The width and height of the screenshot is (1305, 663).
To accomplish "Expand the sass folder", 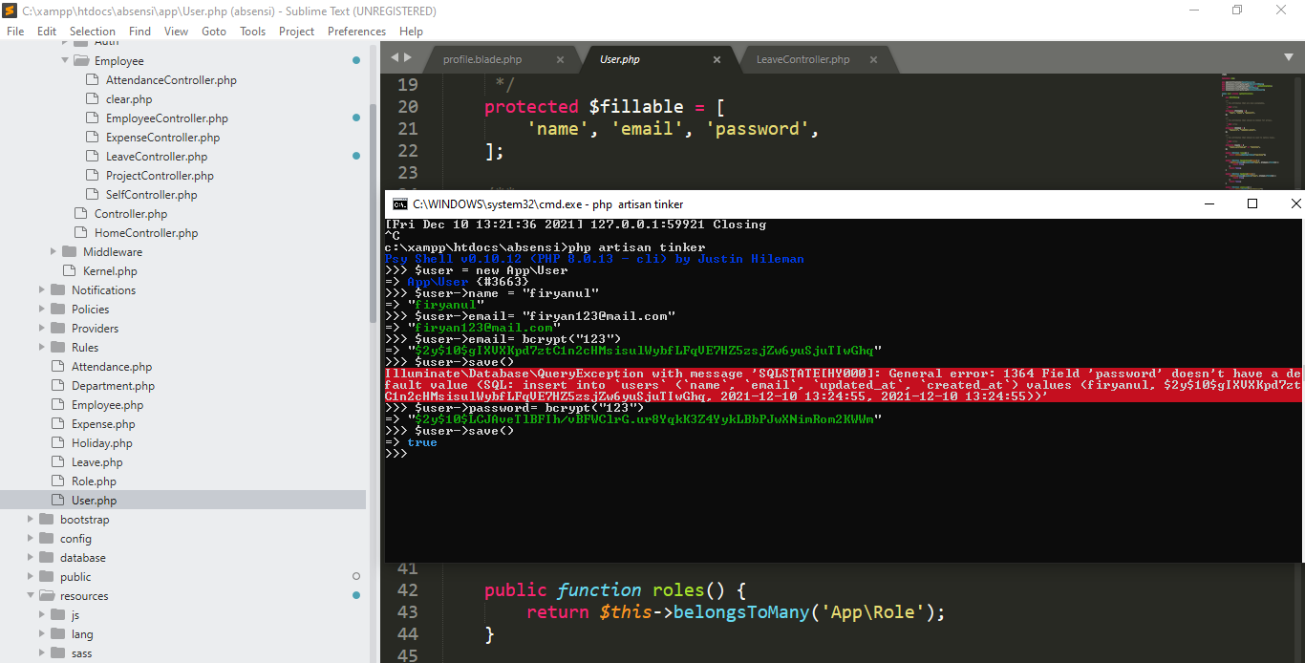I will point(43,652).
